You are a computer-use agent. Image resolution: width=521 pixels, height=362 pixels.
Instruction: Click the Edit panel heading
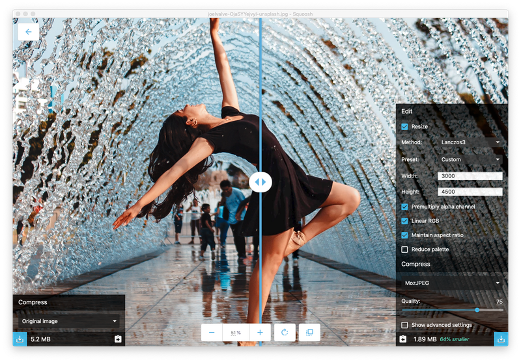[x=406, y=111]
